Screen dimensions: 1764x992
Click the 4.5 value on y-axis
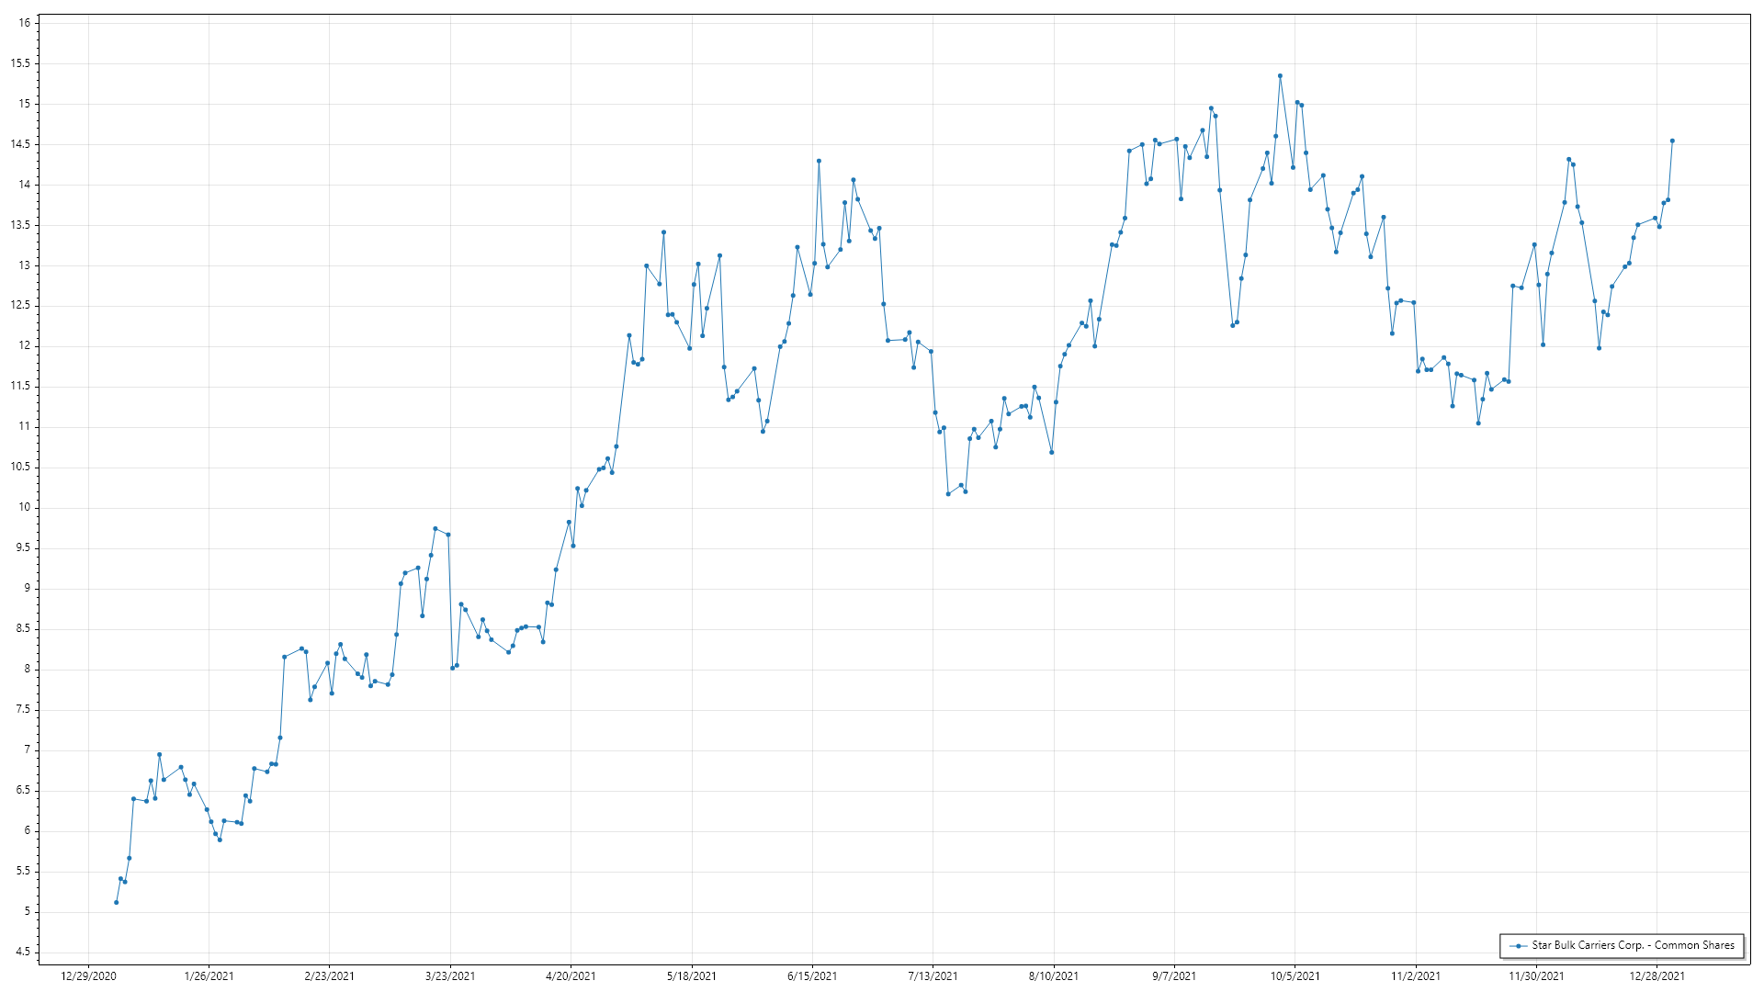point(22,953)
